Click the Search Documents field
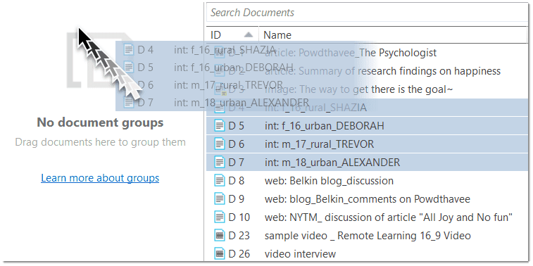This screenshot has height=266, width=533. pos(367,13)
